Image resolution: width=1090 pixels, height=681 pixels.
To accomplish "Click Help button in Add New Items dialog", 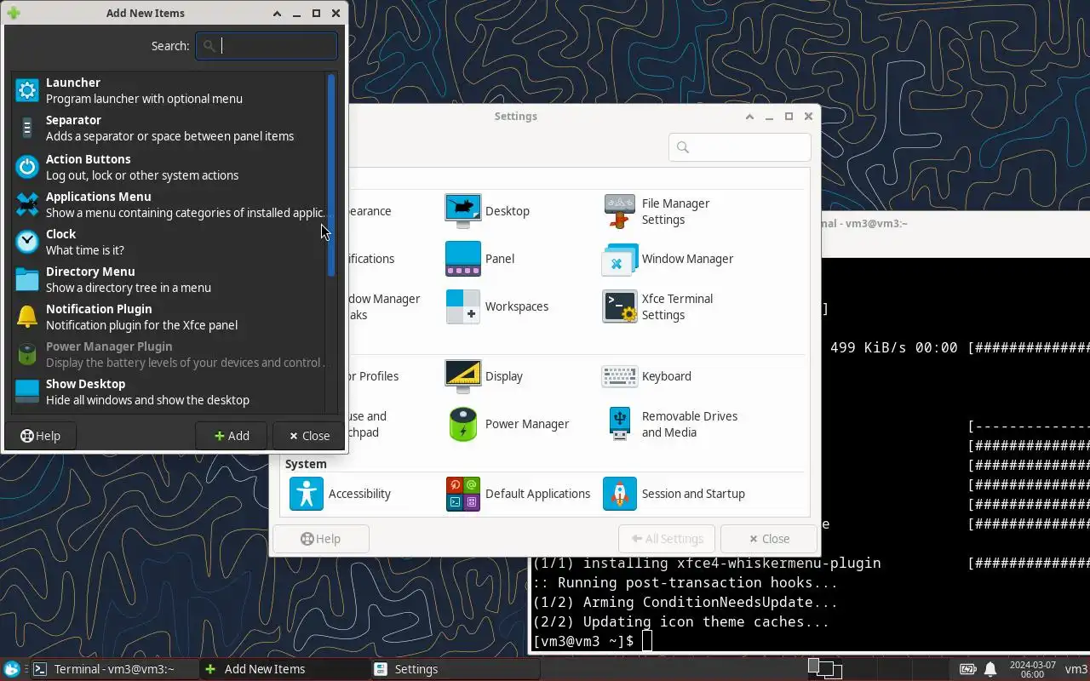I will coord(40,436).
